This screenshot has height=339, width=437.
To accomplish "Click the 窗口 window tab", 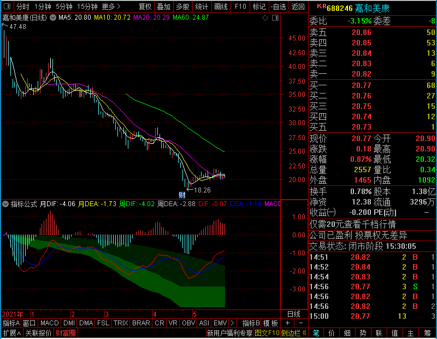I will click(29, 323).
